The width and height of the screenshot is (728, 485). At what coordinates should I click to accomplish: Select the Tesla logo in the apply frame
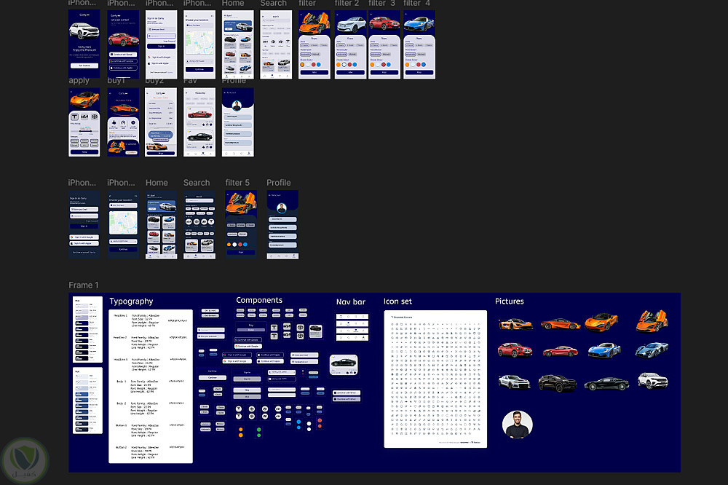[x=74, y=117]
